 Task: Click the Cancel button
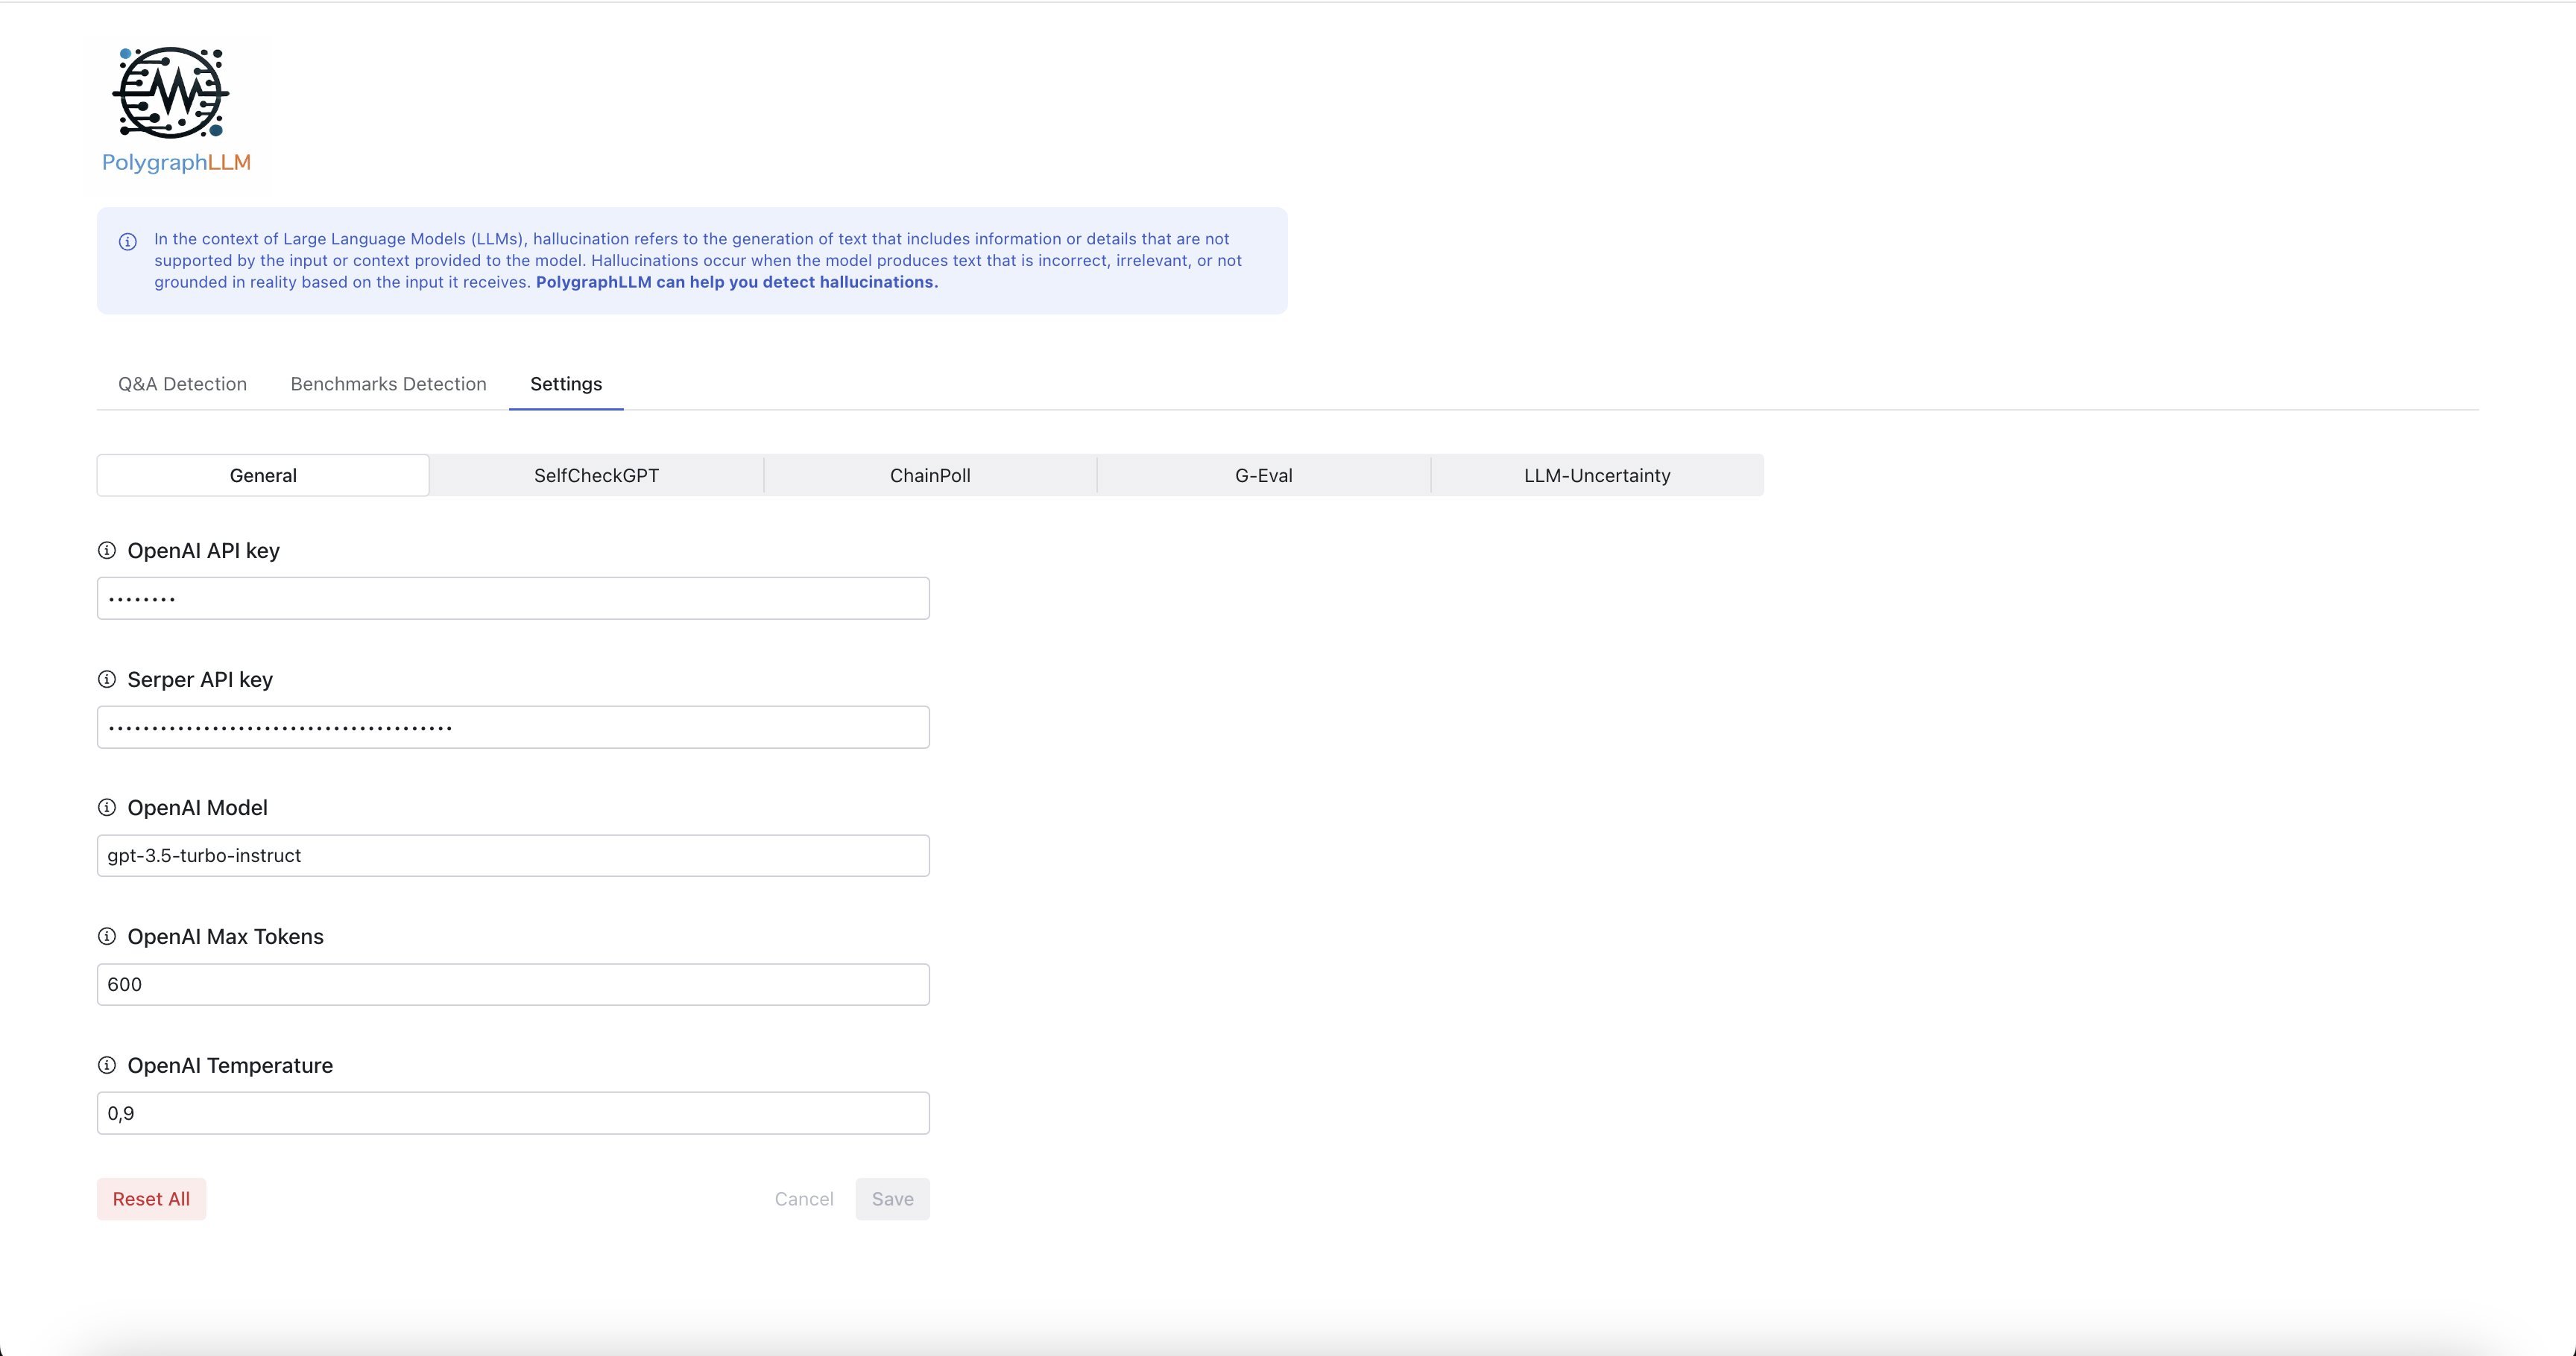coord(803,1199)
